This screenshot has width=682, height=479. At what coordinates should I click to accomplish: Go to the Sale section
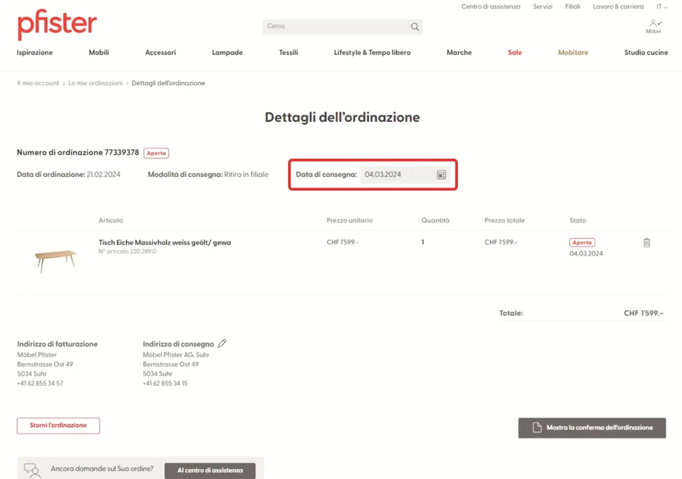(x=514, y=52)
